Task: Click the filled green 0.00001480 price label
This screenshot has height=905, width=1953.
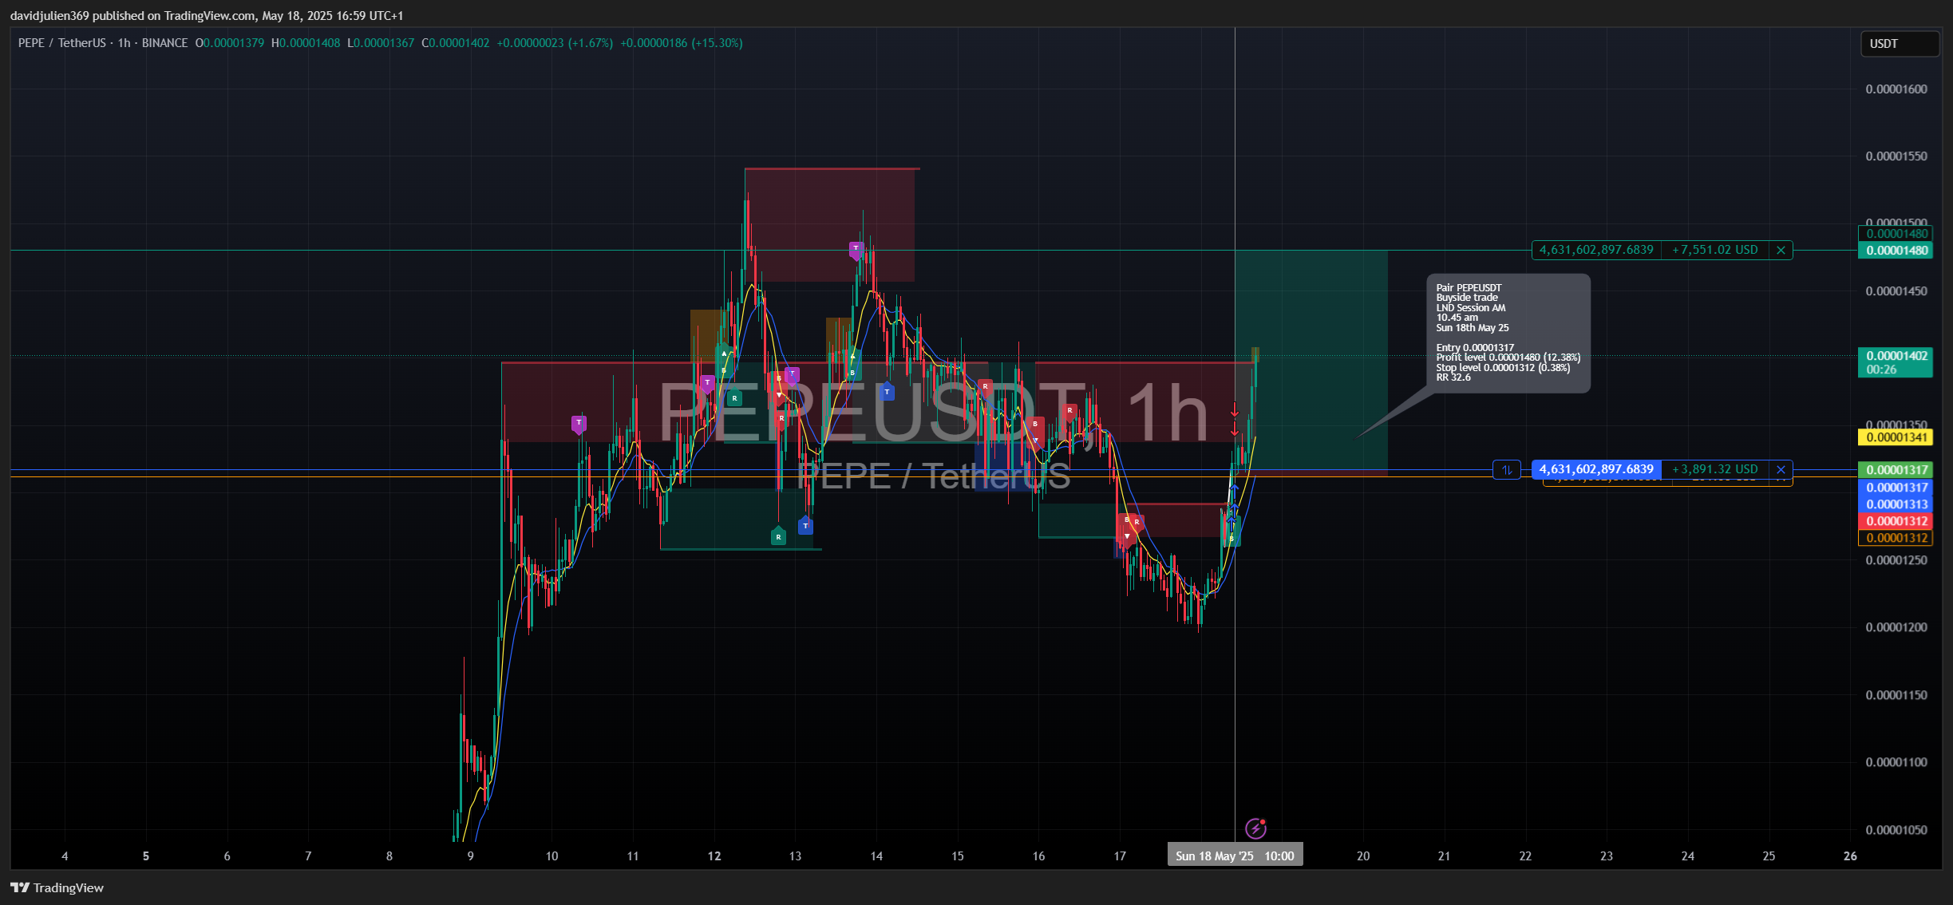Action: 1897,251
